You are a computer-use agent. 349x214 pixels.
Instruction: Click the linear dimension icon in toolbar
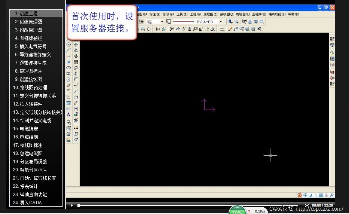[158, 29]
